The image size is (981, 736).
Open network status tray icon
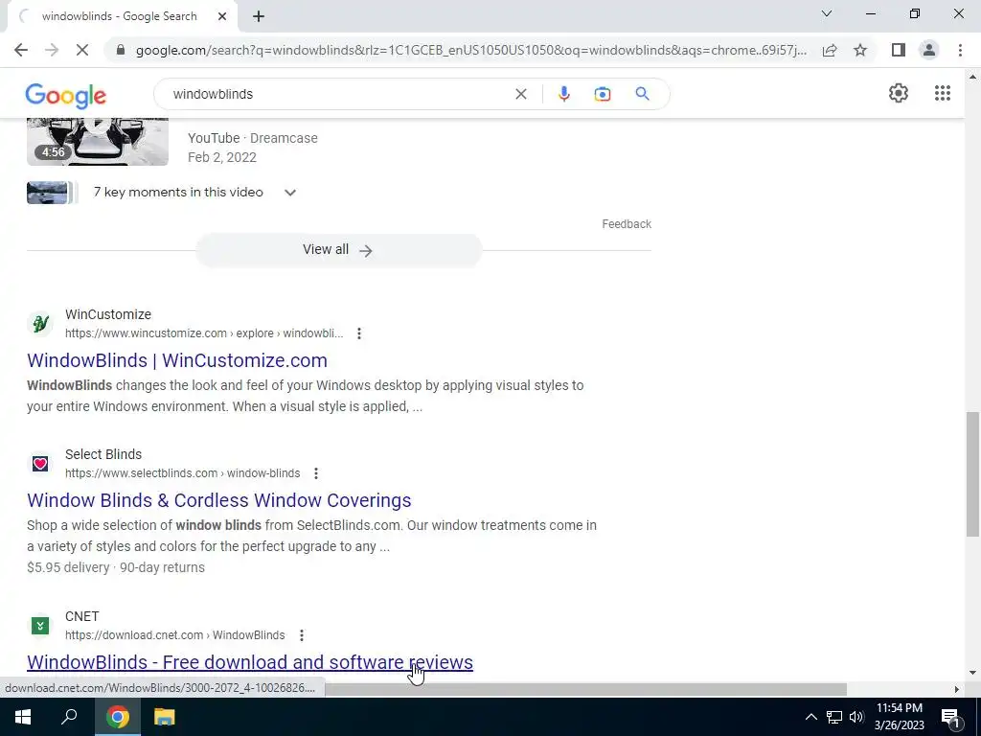834,717
